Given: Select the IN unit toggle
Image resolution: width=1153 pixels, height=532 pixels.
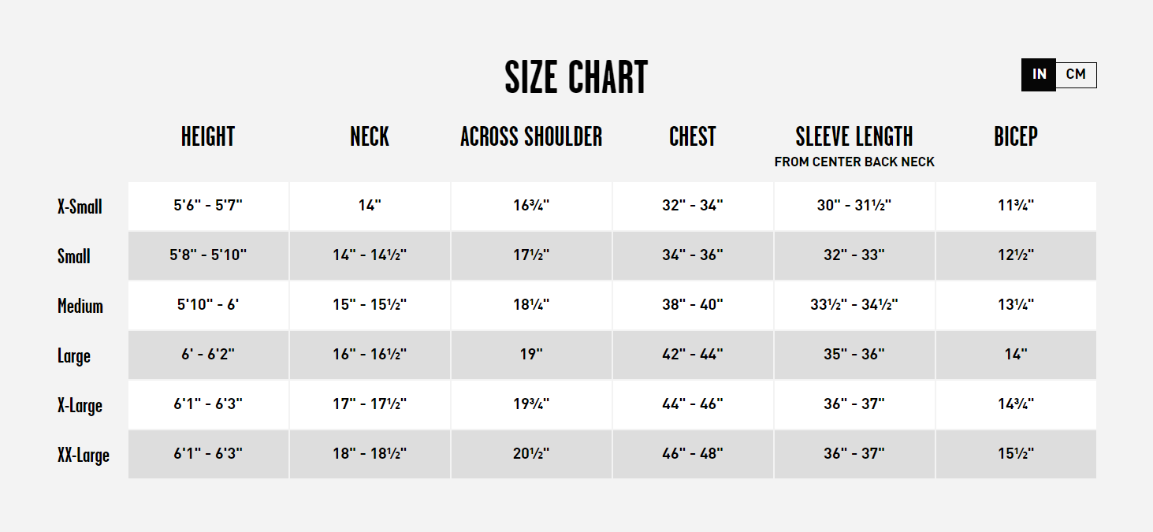Looking at the screenshot, I should (x=1039, y=75).
